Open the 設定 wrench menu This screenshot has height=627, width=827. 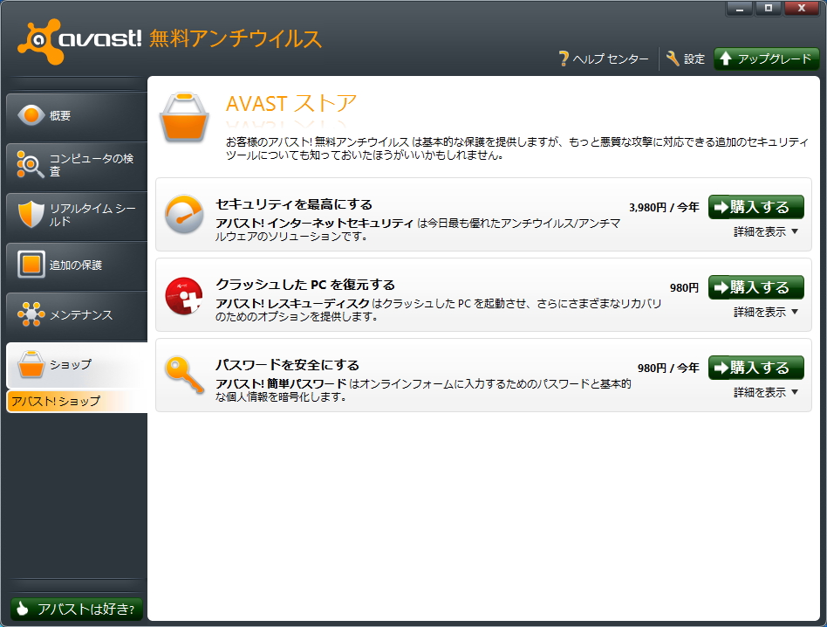(687, 59)
